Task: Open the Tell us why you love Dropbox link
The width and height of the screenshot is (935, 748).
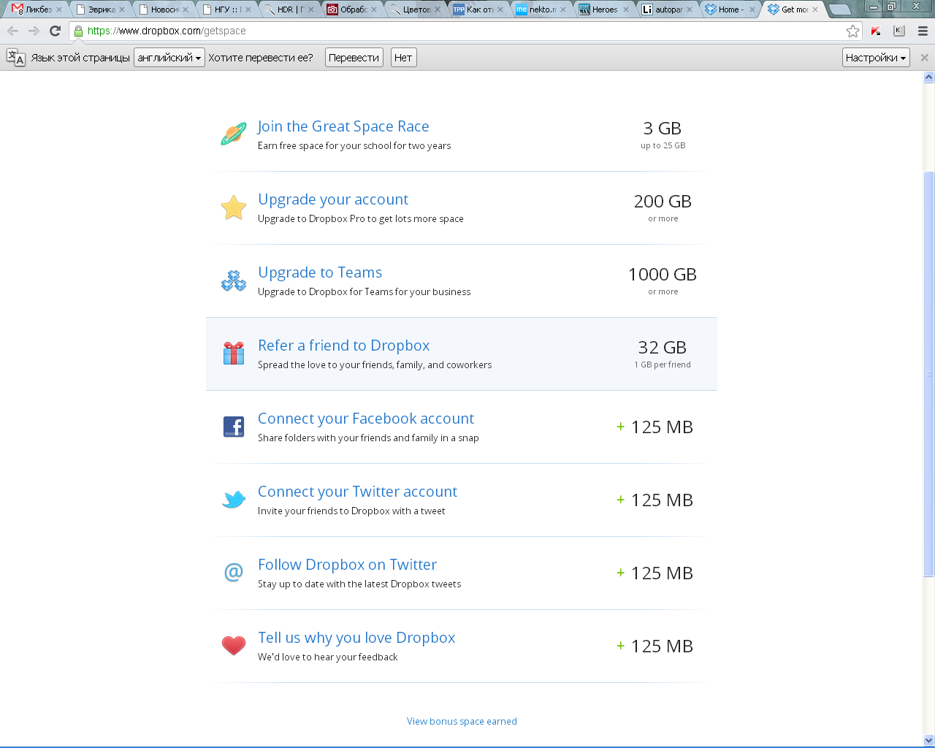Action: click(x=356, y=638)
